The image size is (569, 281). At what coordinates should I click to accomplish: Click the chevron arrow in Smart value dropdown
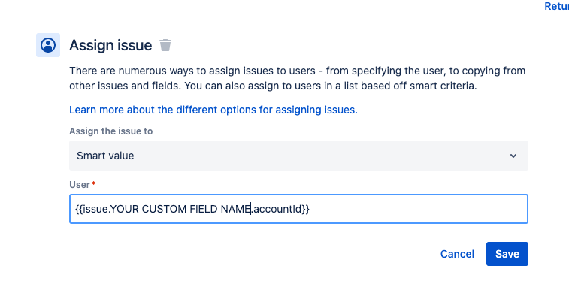pyautogui.click(x=513, y=156)
